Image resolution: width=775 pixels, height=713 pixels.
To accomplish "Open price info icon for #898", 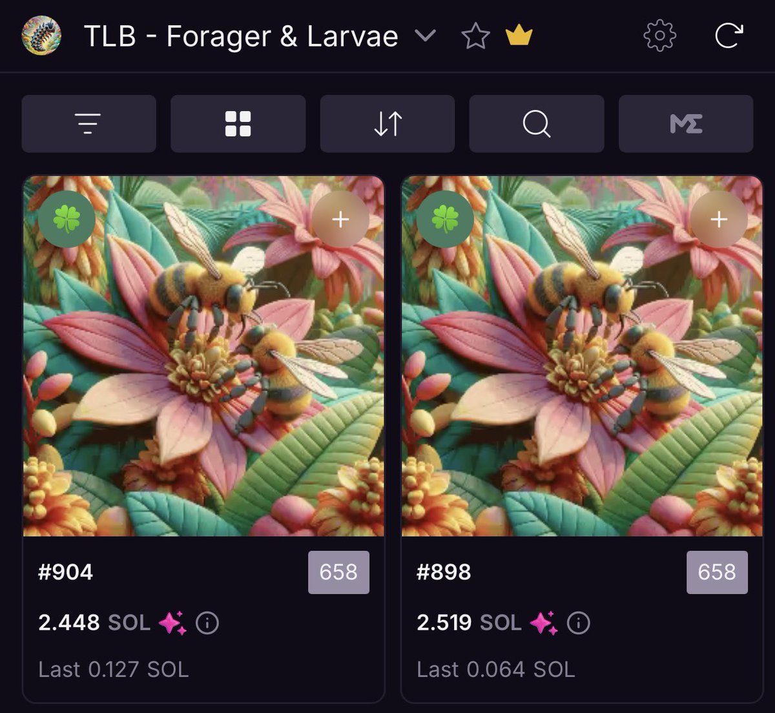I will pos(578,623).
